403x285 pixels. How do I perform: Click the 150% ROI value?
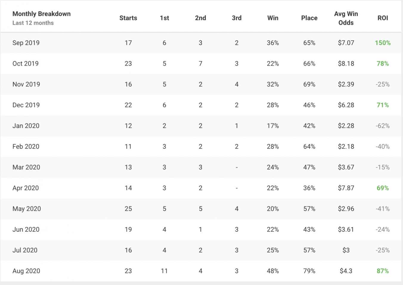pos(383,43)
